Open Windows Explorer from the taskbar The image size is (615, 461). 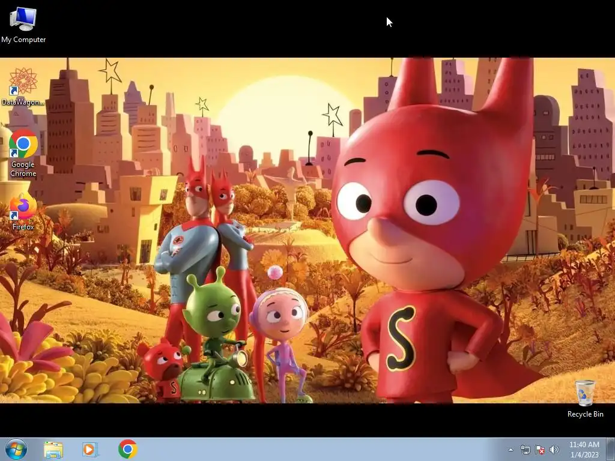(53, 450)
